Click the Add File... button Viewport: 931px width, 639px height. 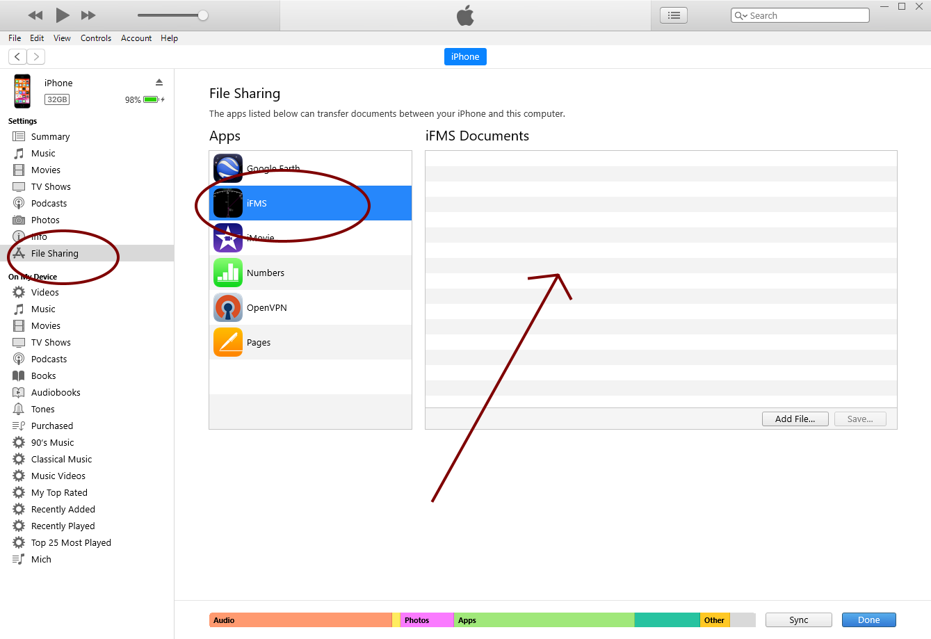point(795,419)
